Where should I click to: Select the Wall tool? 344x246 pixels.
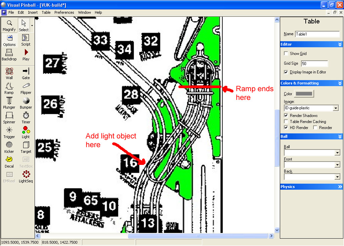pyautogui.click(x=9, y=73)
